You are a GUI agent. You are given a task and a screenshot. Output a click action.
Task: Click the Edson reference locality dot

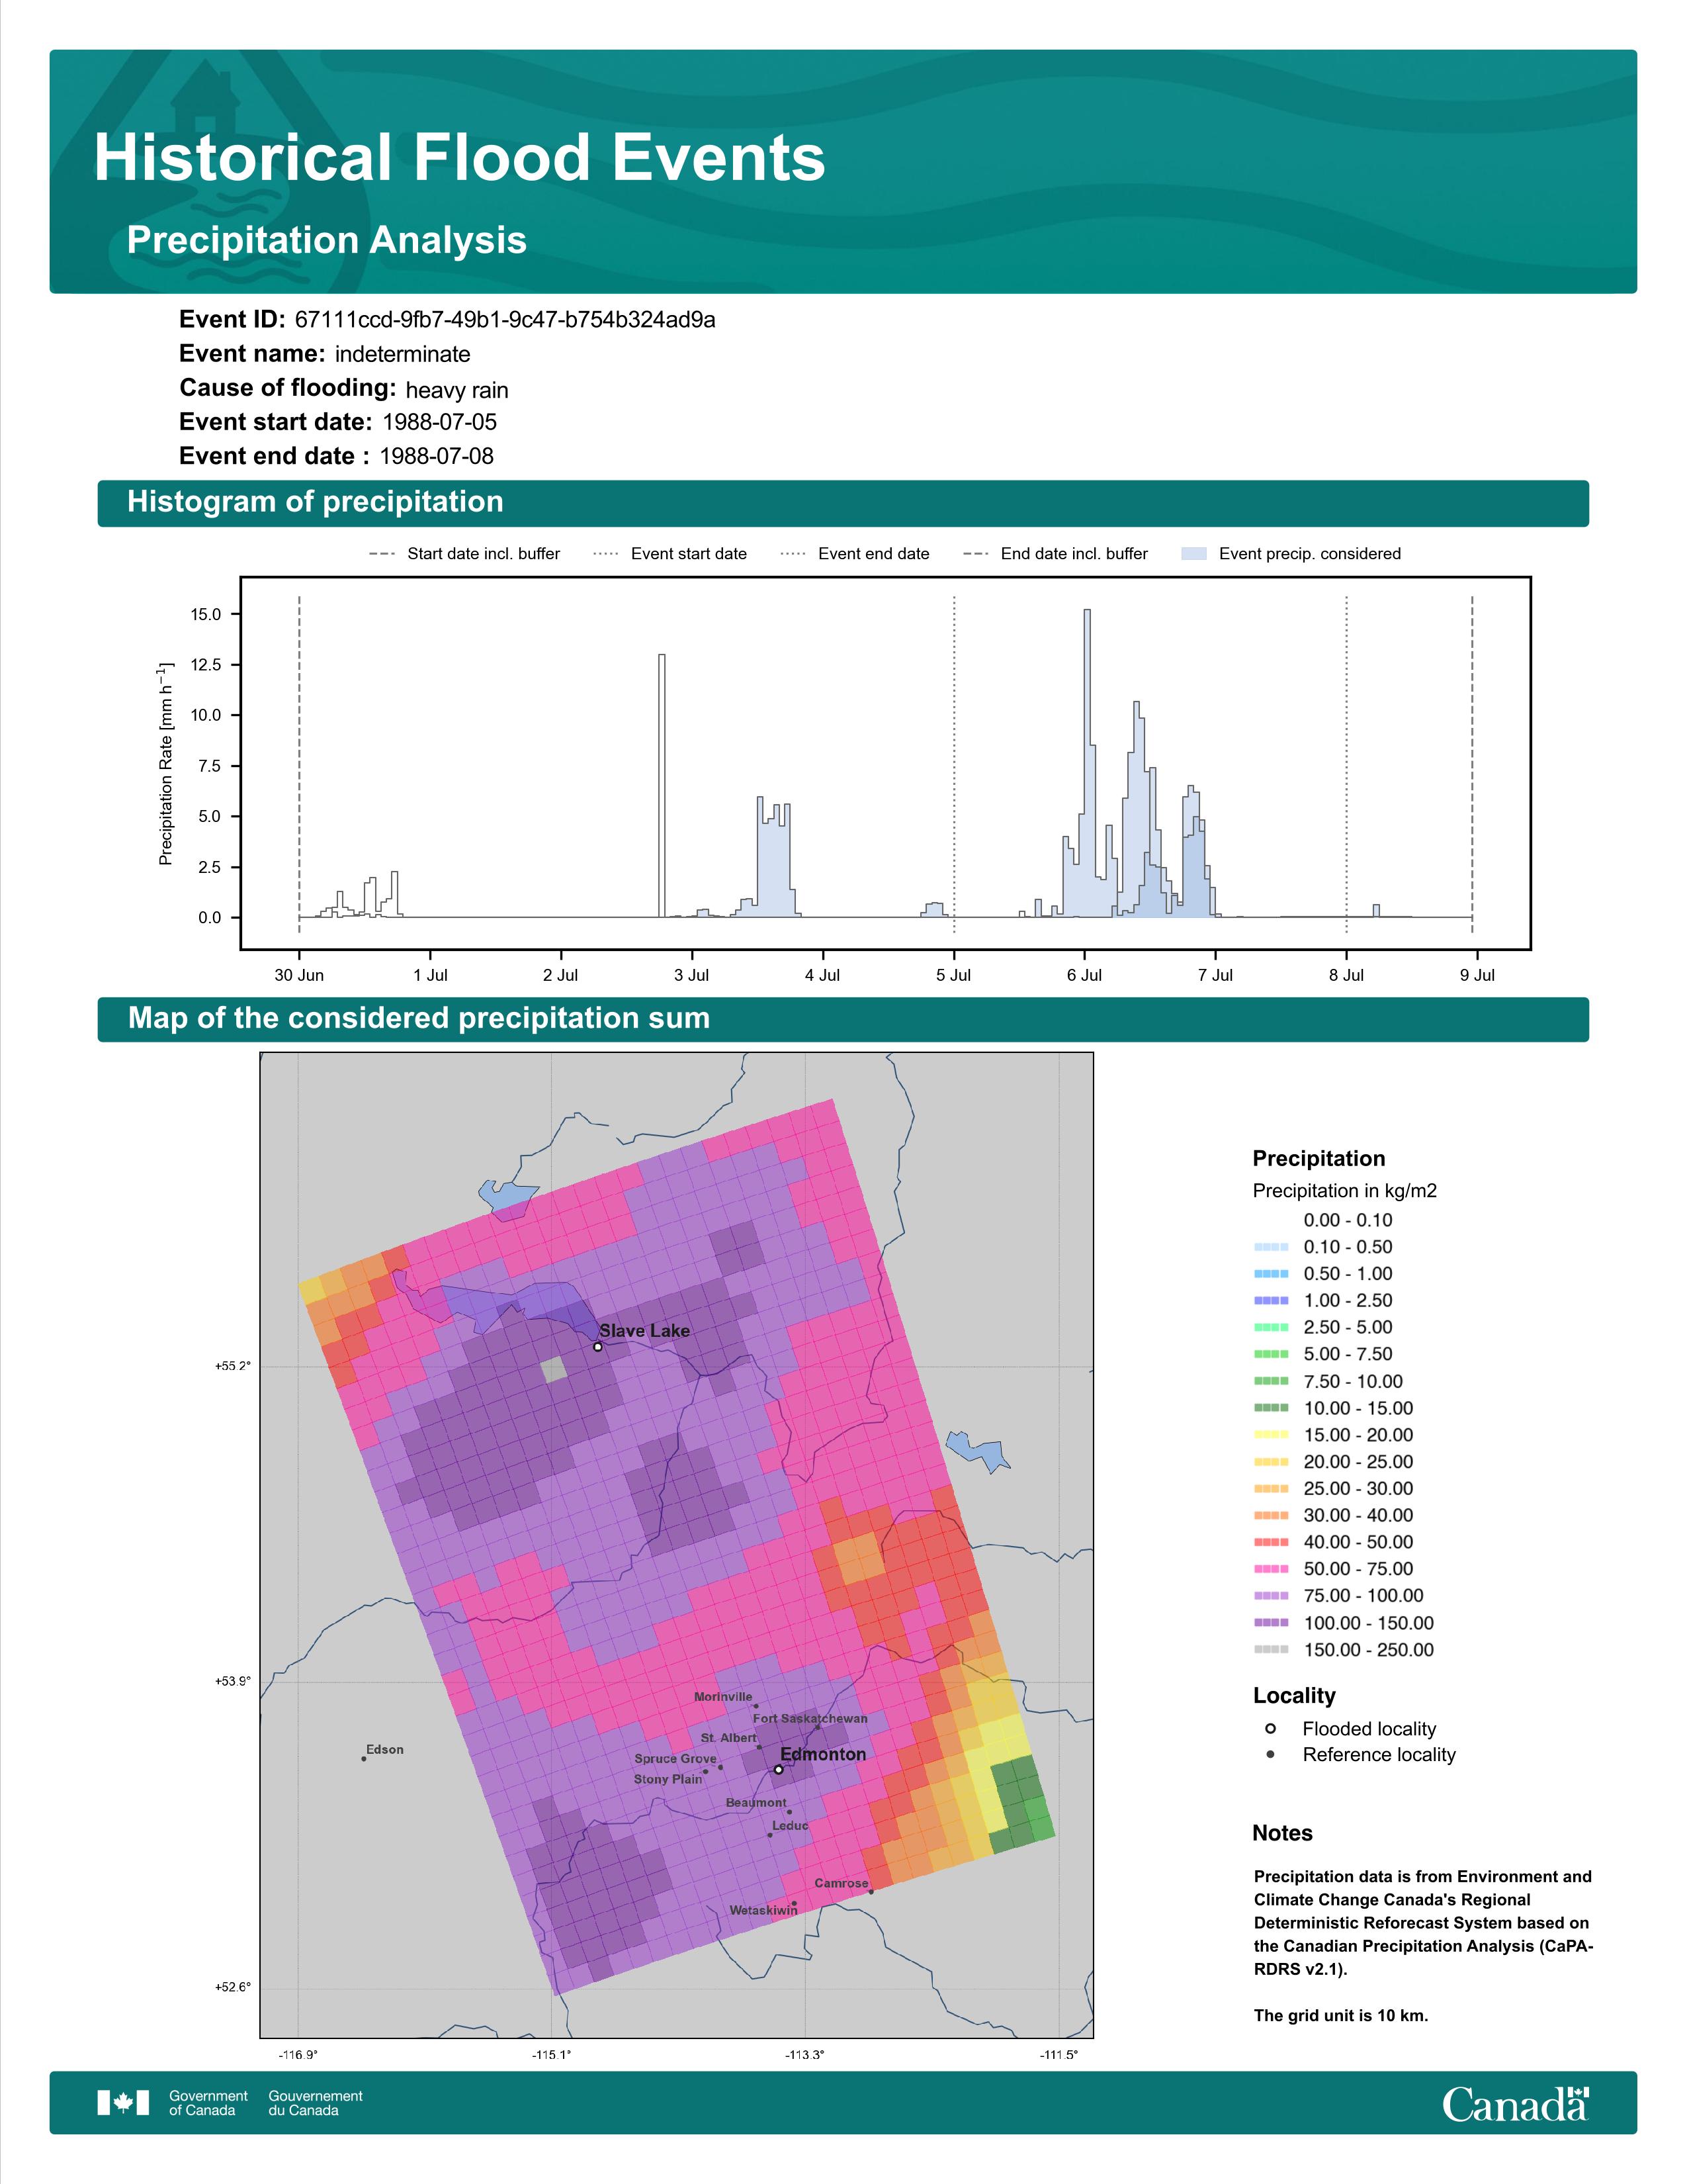click(364, 1759)
